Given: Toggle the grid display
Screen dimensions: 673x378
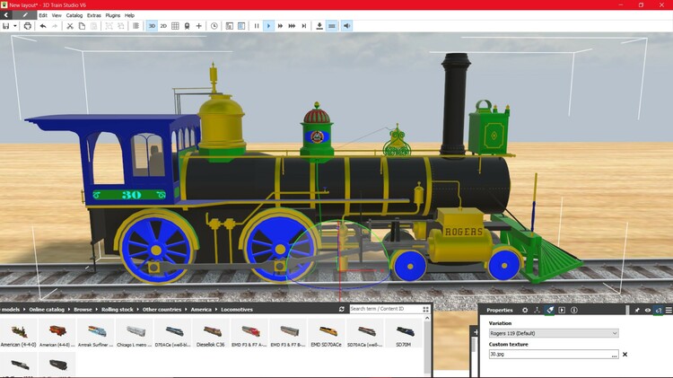Looking at the screenshot, I should point(175,26).
